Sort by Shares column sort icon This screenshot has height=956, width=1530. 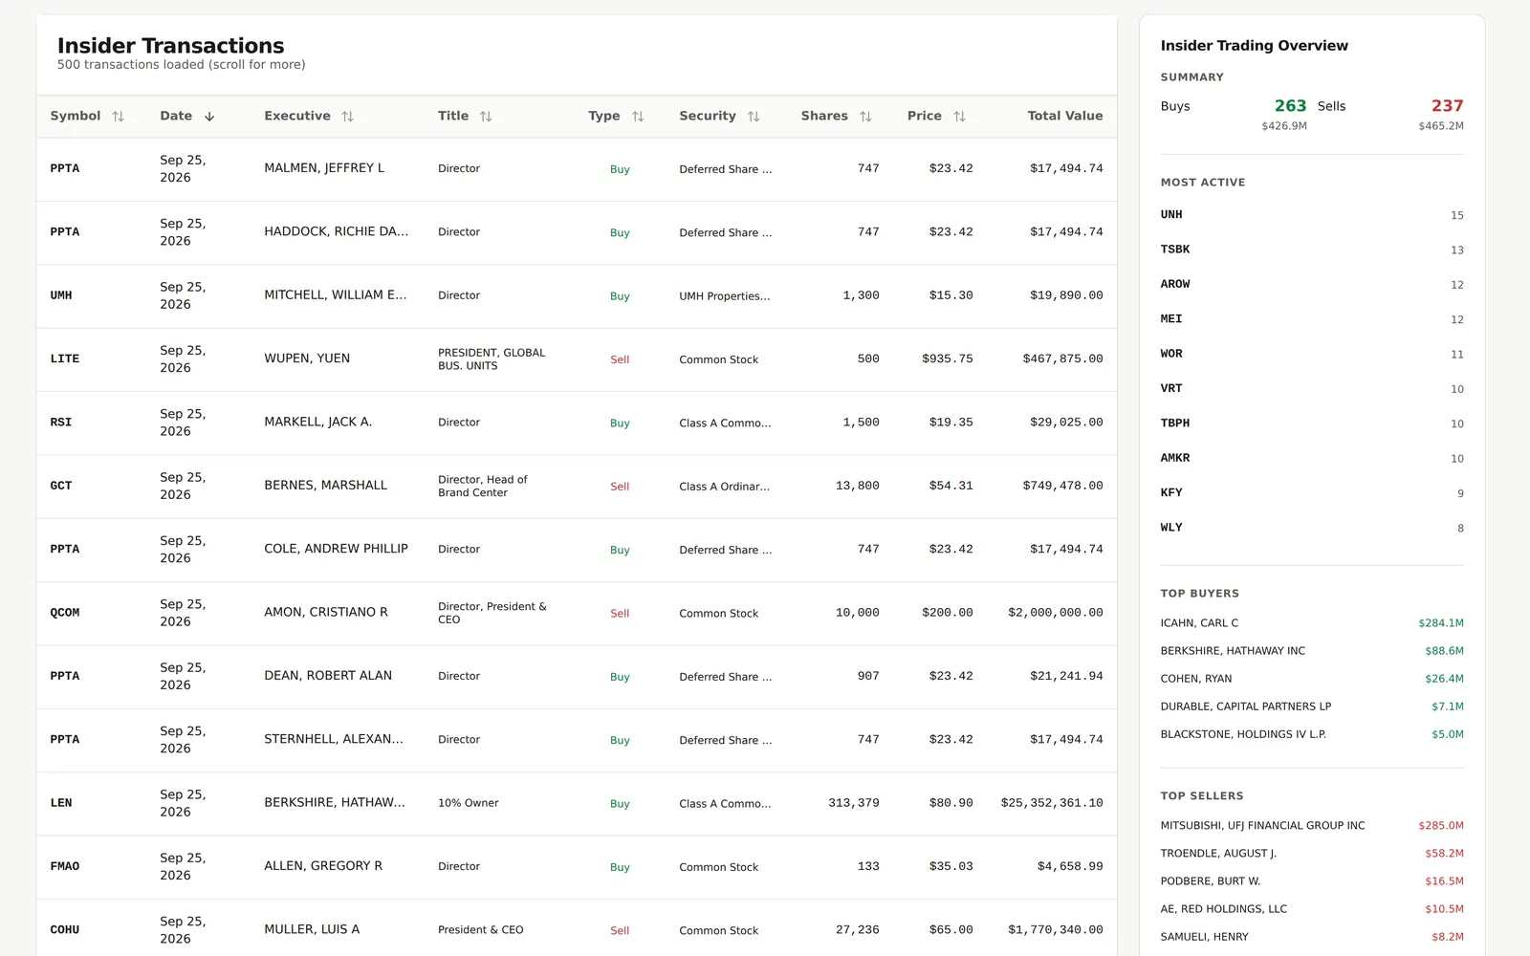point(865,117)
